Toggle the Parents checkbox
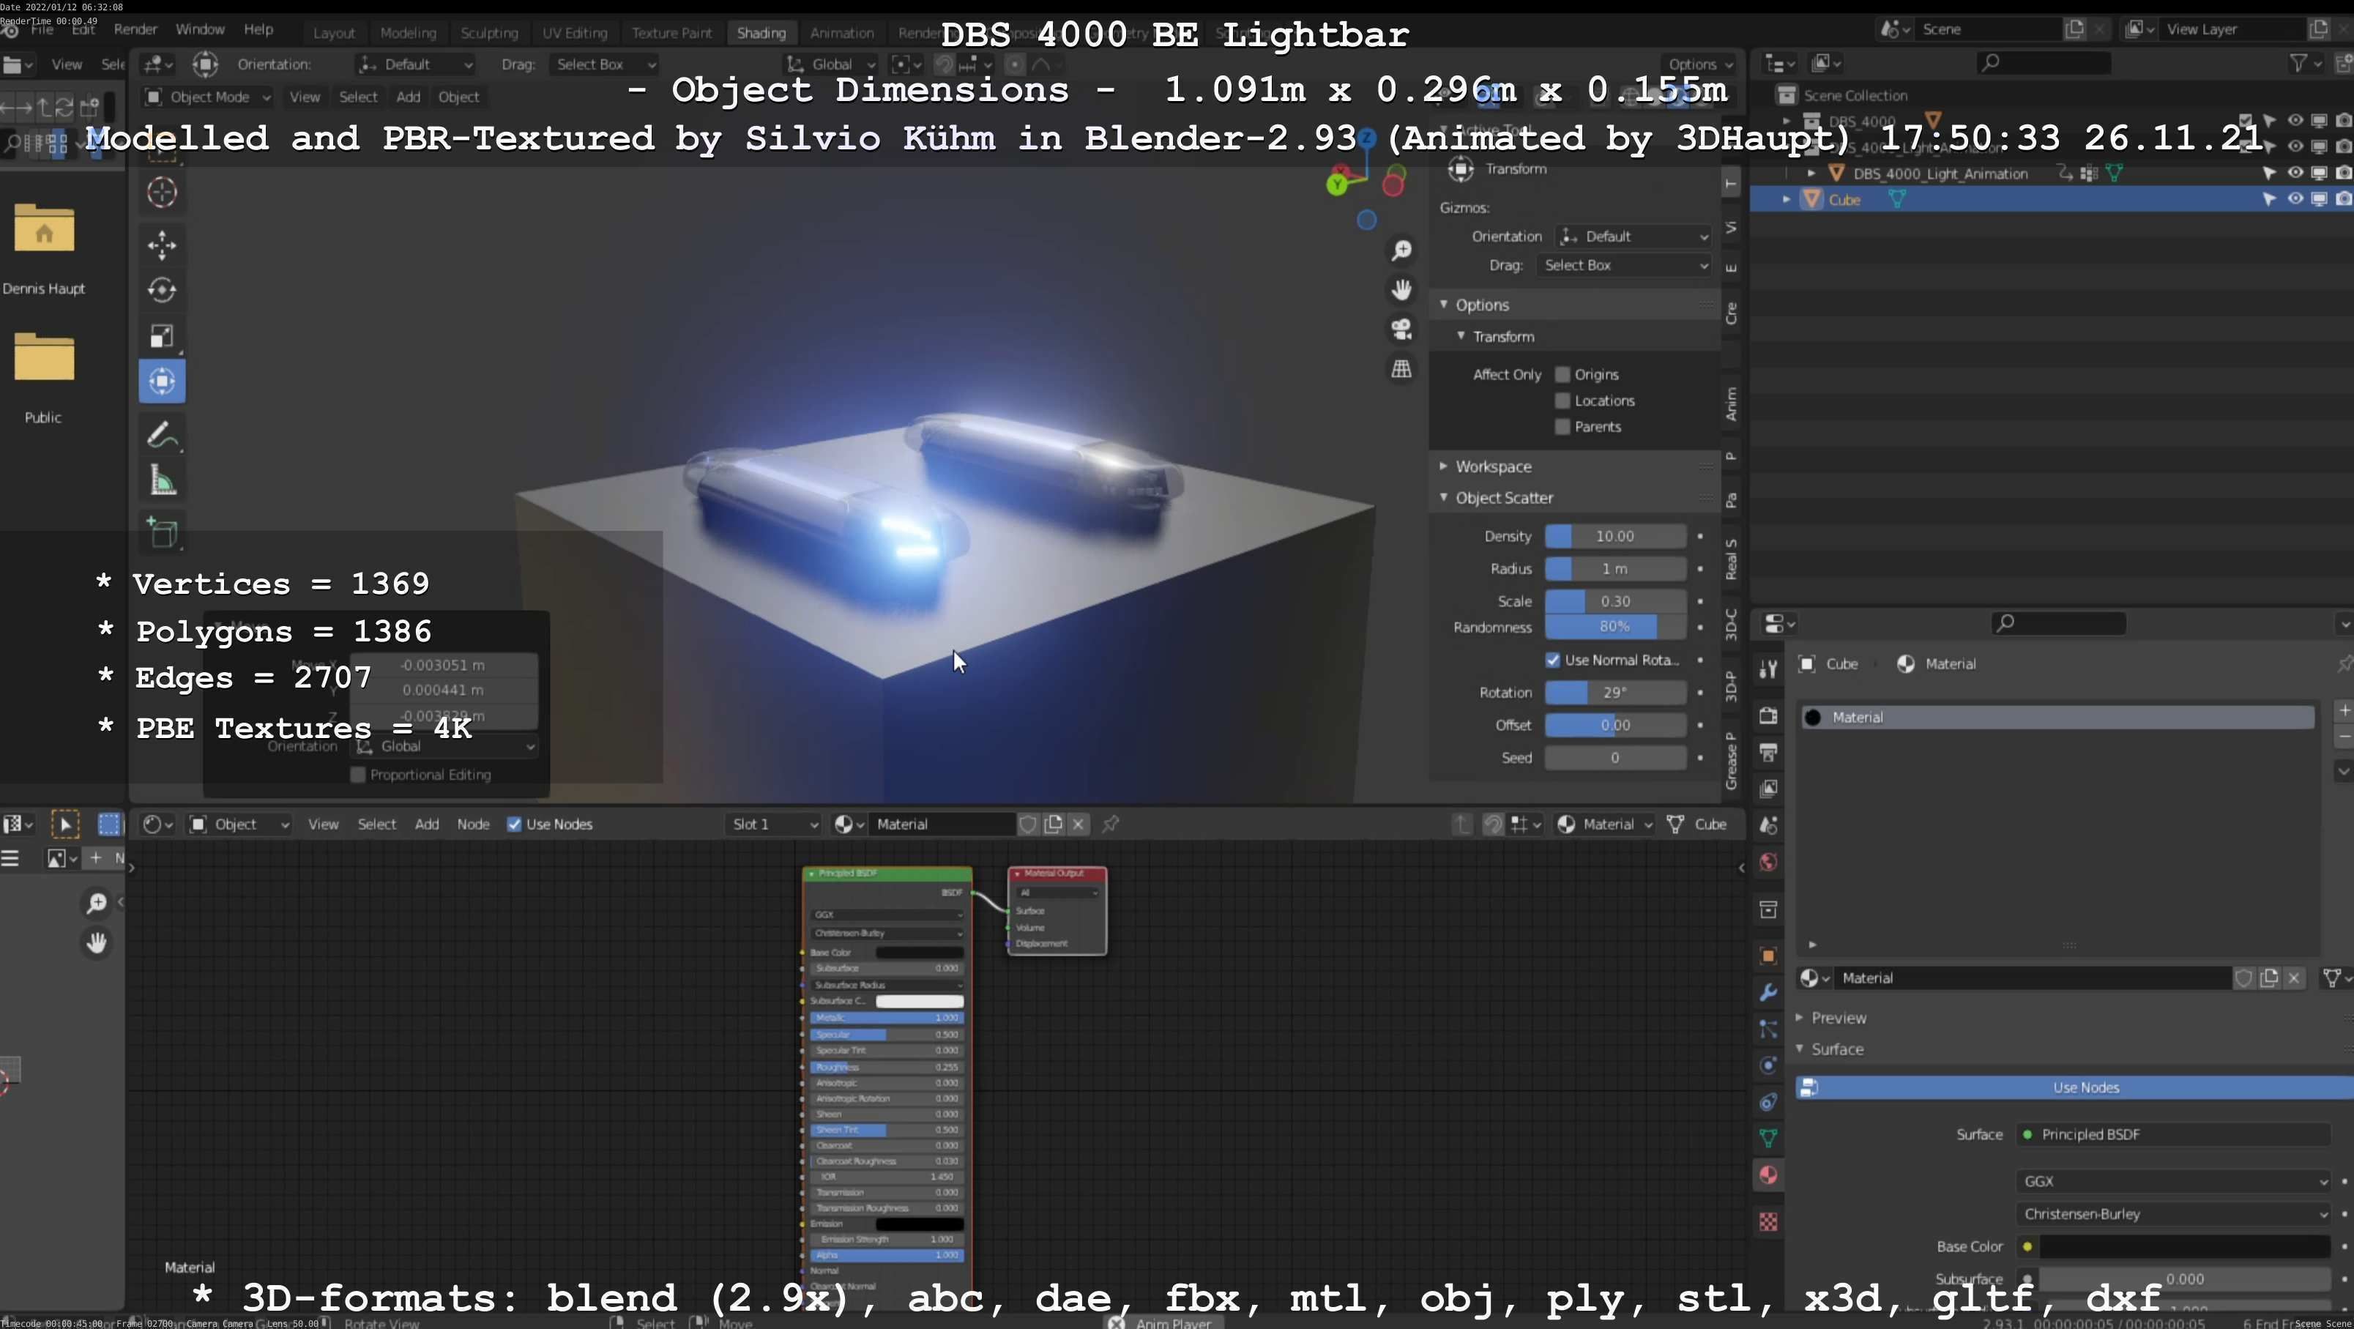This screenshot has width=2354, height=1329. (1562, 427)
